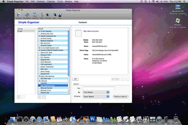Open iCal calendar icon in Dock

point(59,119)
